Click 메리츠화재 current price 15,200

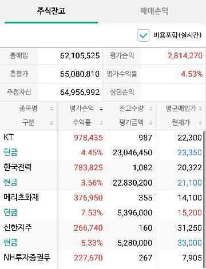click(189, 212)
